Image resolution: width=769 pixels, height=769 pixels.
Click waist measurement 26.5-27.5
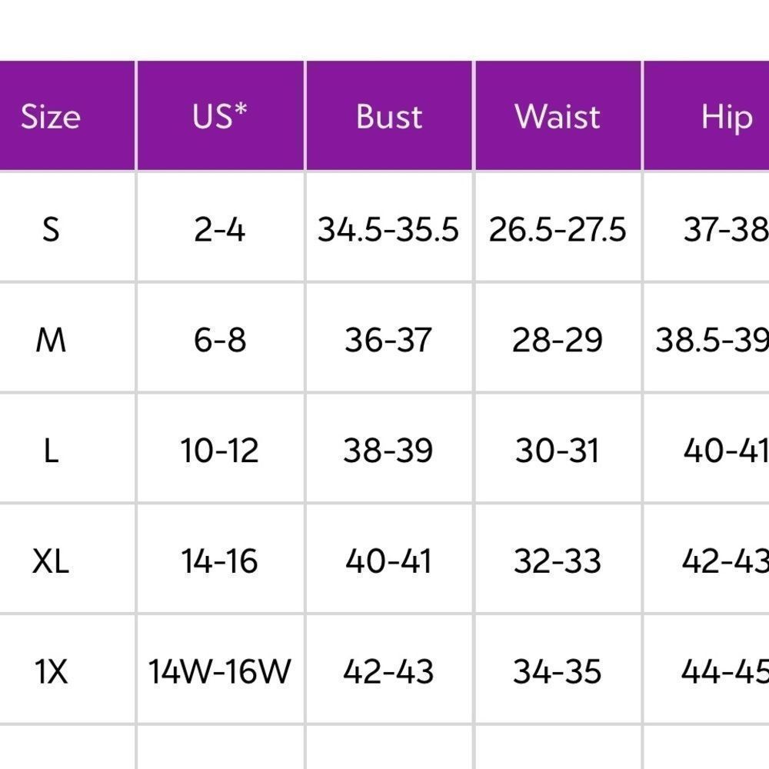click(558, 229)
